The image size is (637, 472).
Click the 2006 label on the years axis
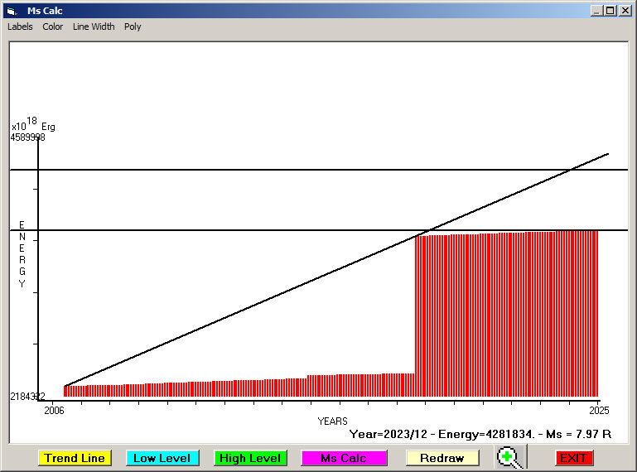click(54, 410)
